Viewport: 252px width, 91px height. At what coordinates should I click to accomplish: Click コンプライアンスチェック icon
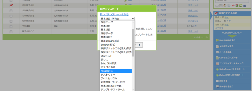point(217,64)
